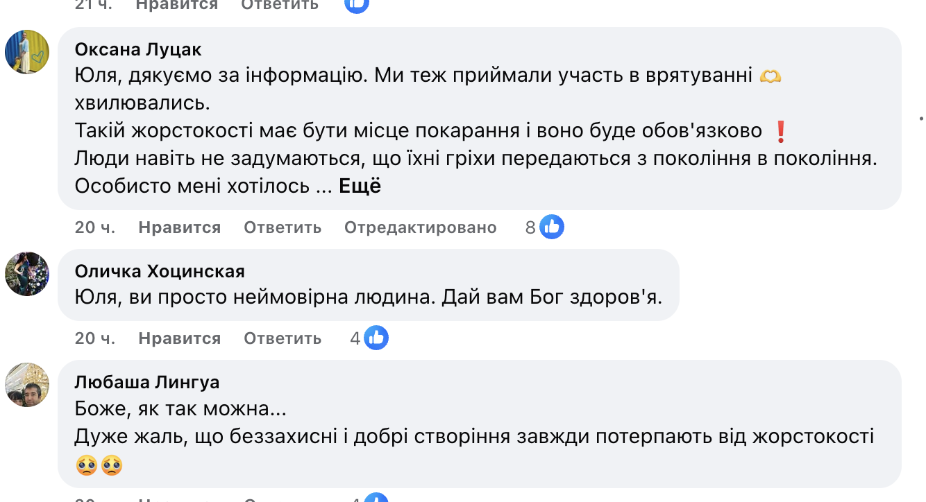Viewport: 926px width, 502px height.
Task: Open the Оксана Луцак name link
Action: point(138,49)
